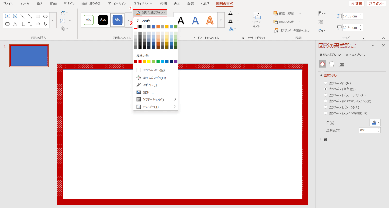Open the edit shape points tool
Viewport: 389px width, 208px height.
[x=64, y=13]
